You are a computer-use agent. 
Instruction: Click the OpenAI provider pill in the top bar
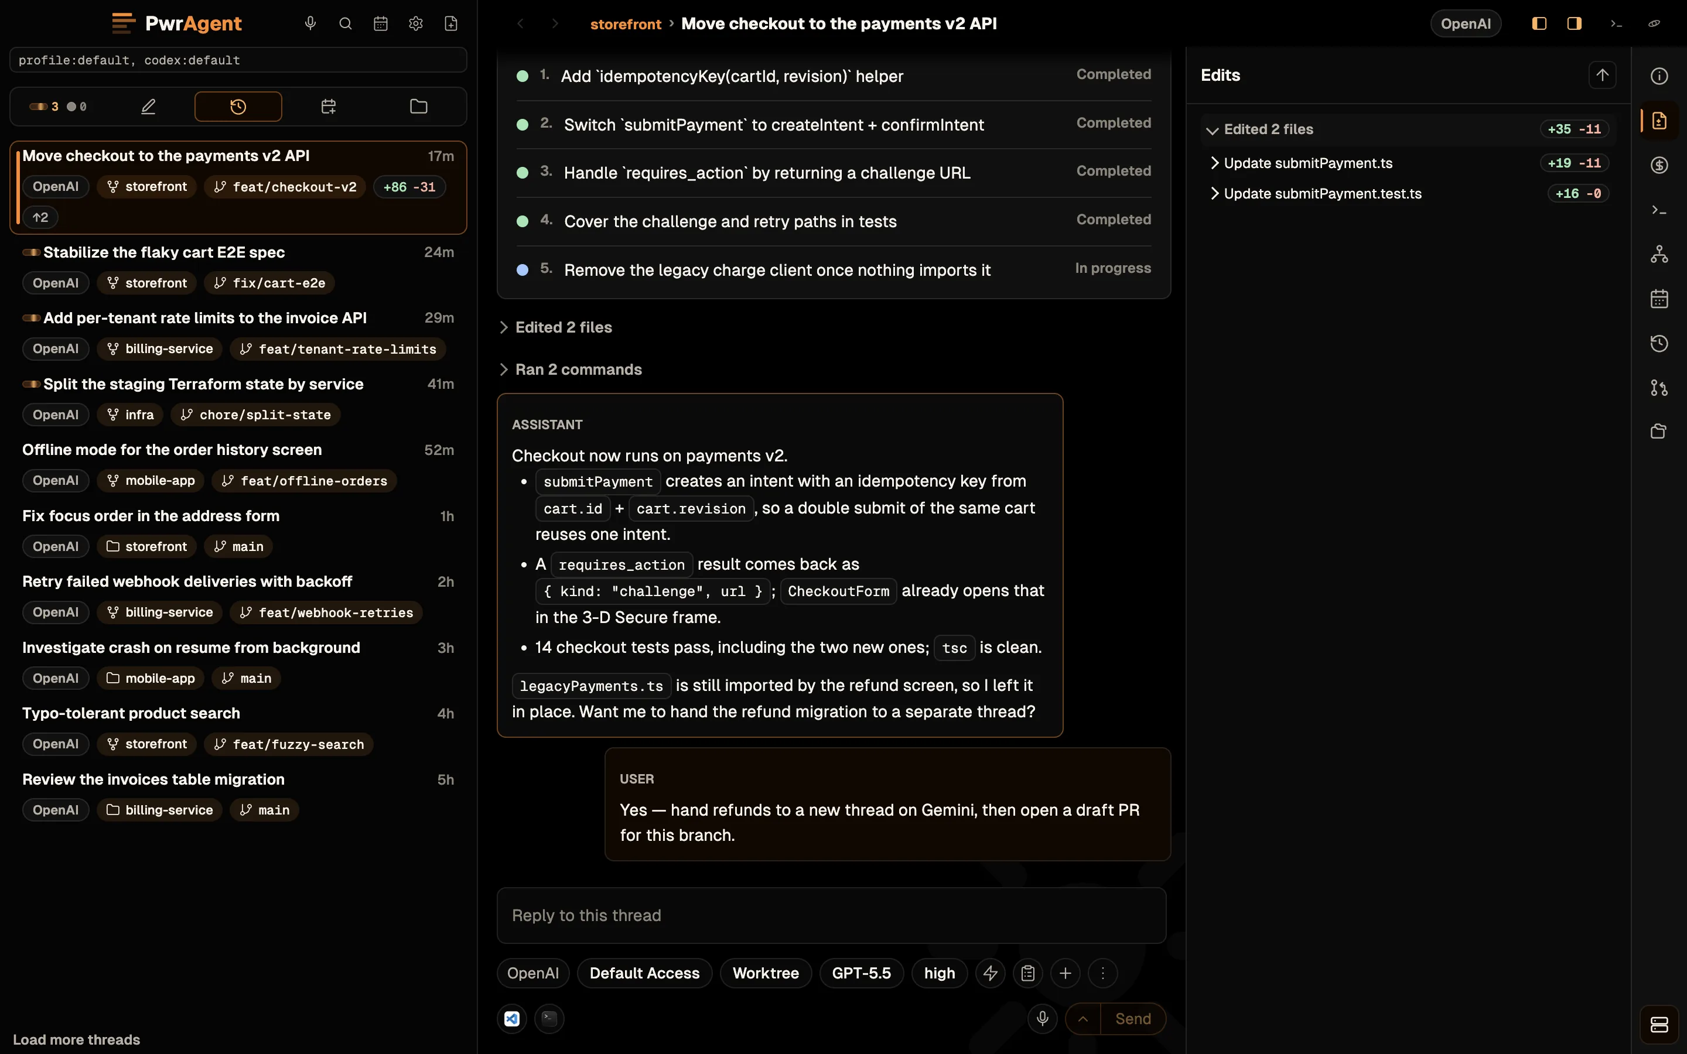pyautogui.click(x=1466, y=23)
